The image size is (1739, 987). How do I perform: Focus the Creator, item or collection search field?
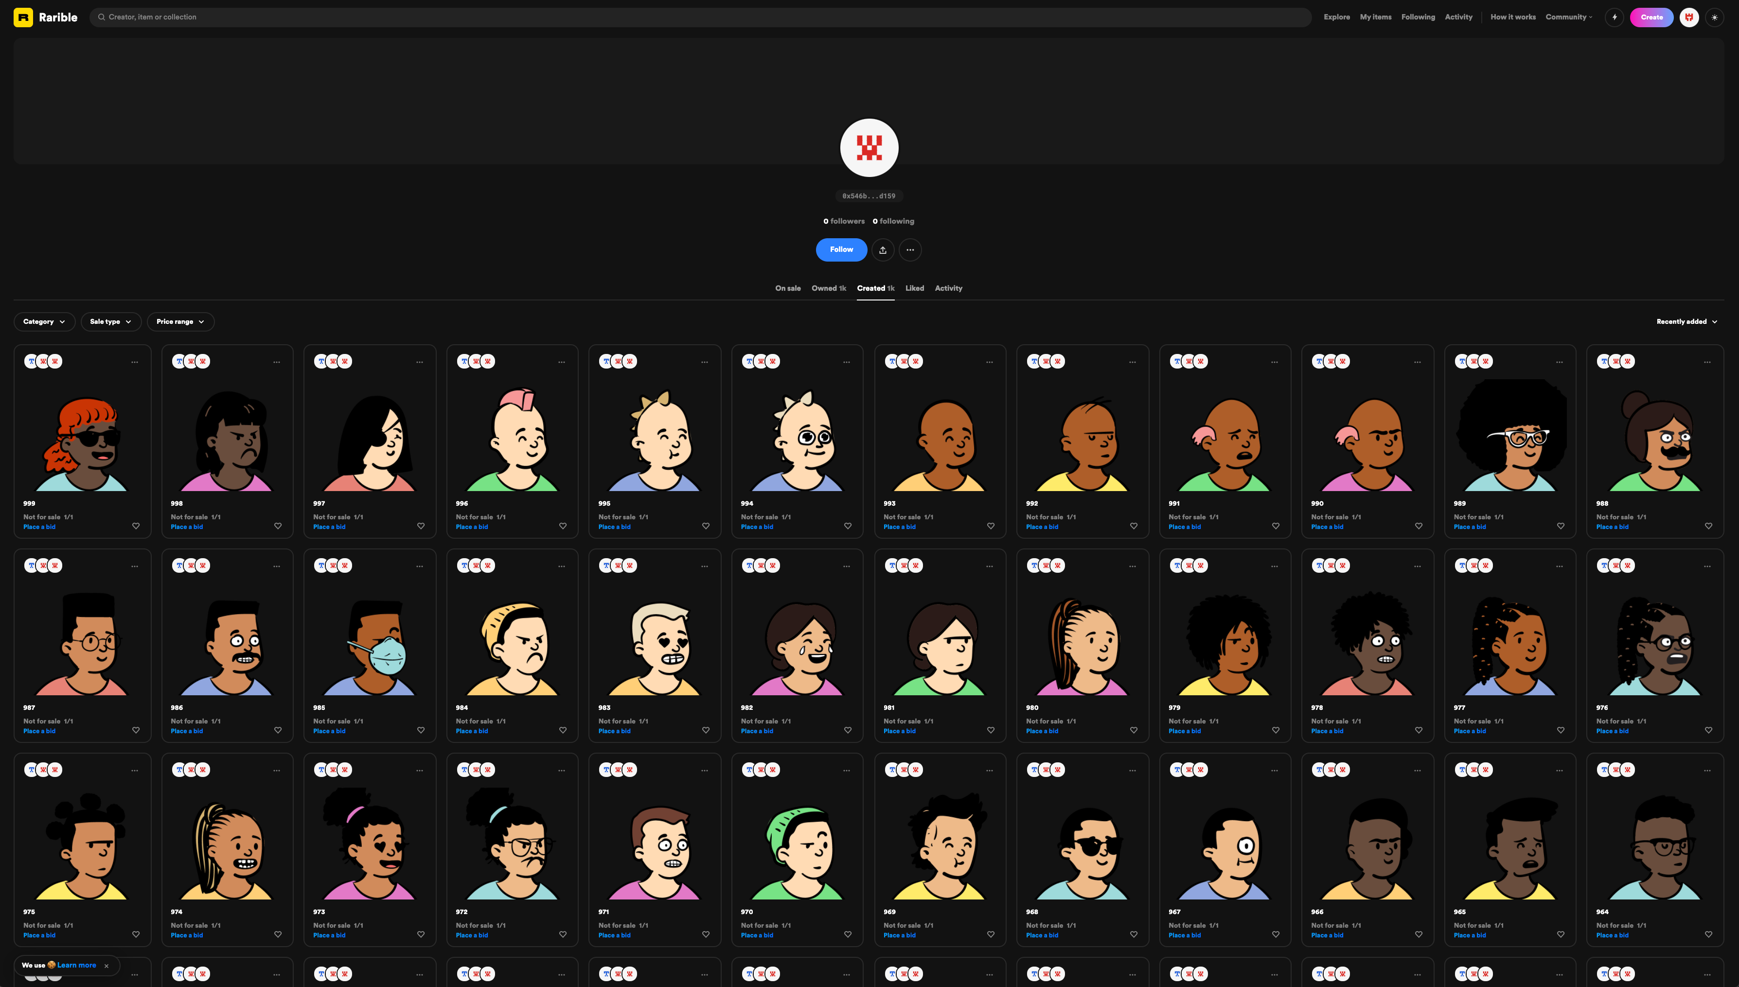(700, 17)
